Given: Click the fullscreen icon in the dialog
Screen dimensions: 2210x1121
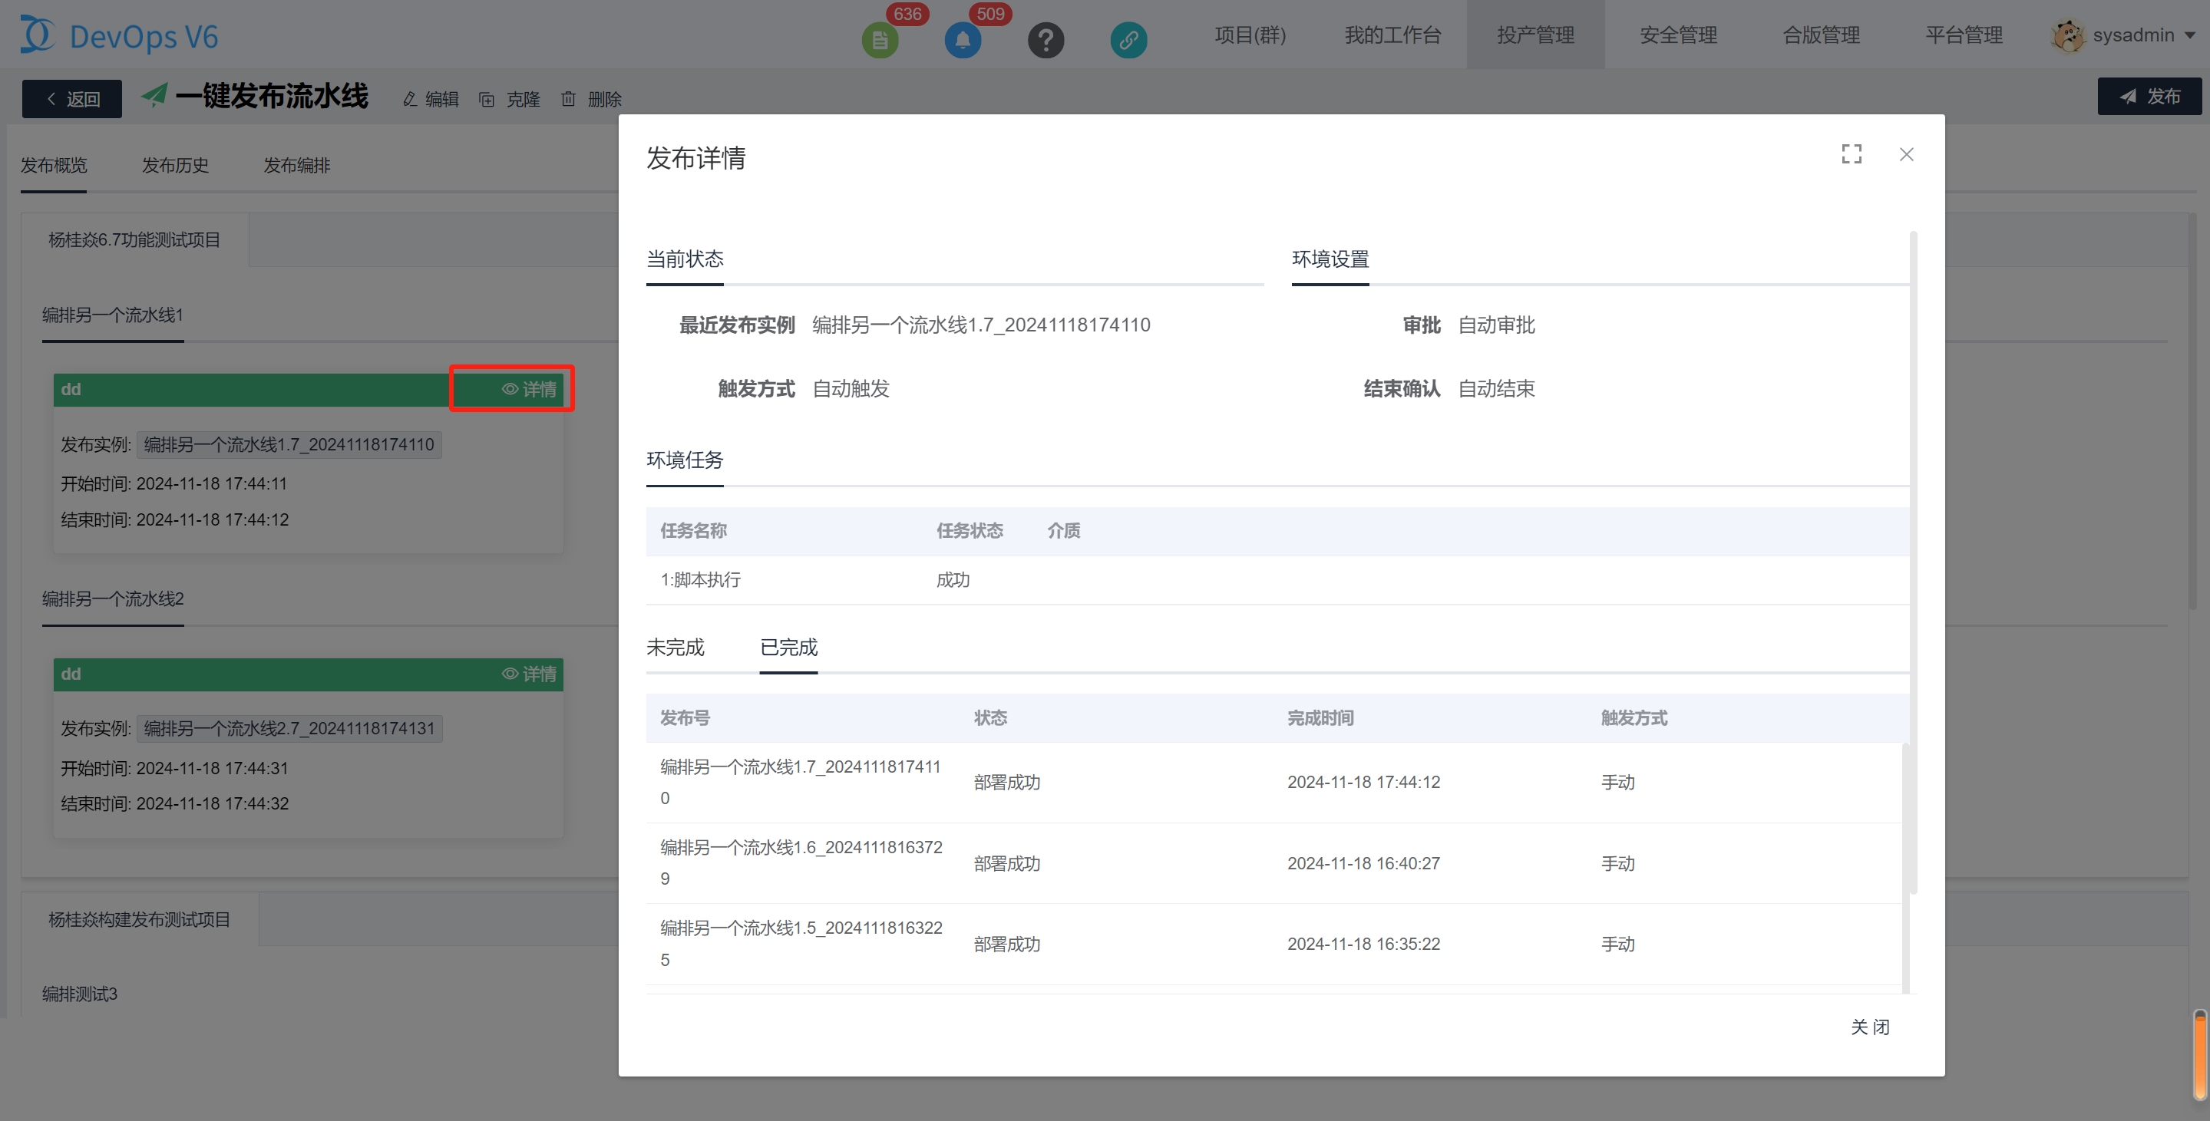Looking at the screenshot, I should [1852, 154].
